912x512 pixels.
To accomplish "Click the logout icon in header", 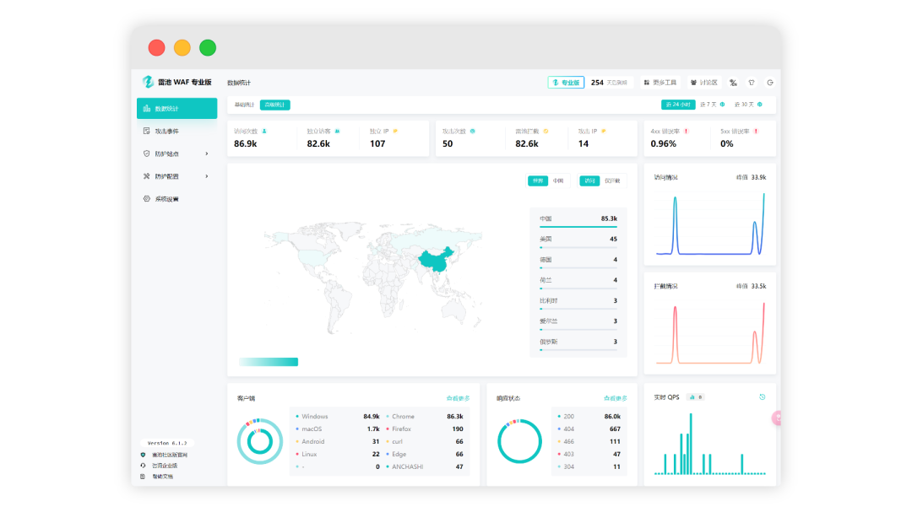I will pos(770,83).
